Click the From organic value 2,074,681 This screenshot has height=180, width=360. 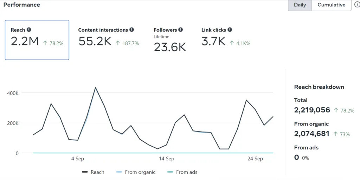pos(311,134)
